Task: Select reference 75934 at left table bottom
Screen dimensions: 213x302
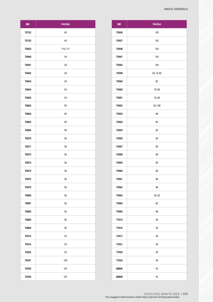Action: (28, 277)
